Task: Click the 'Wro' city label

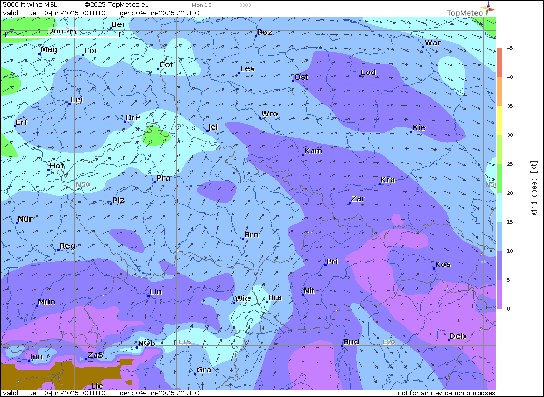Action: pos(270,114)
